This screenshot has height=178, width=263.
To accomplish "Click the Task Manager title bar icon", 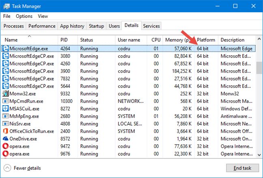I will tap(6, 6).
